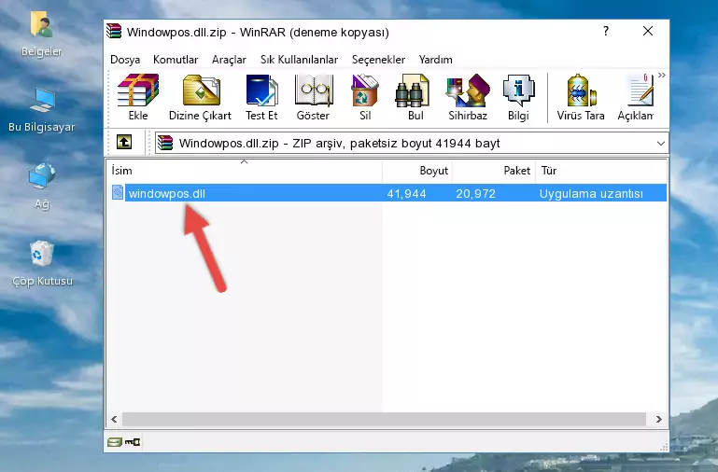Open the Araçlar menu
718x472 pixels.
229,60
